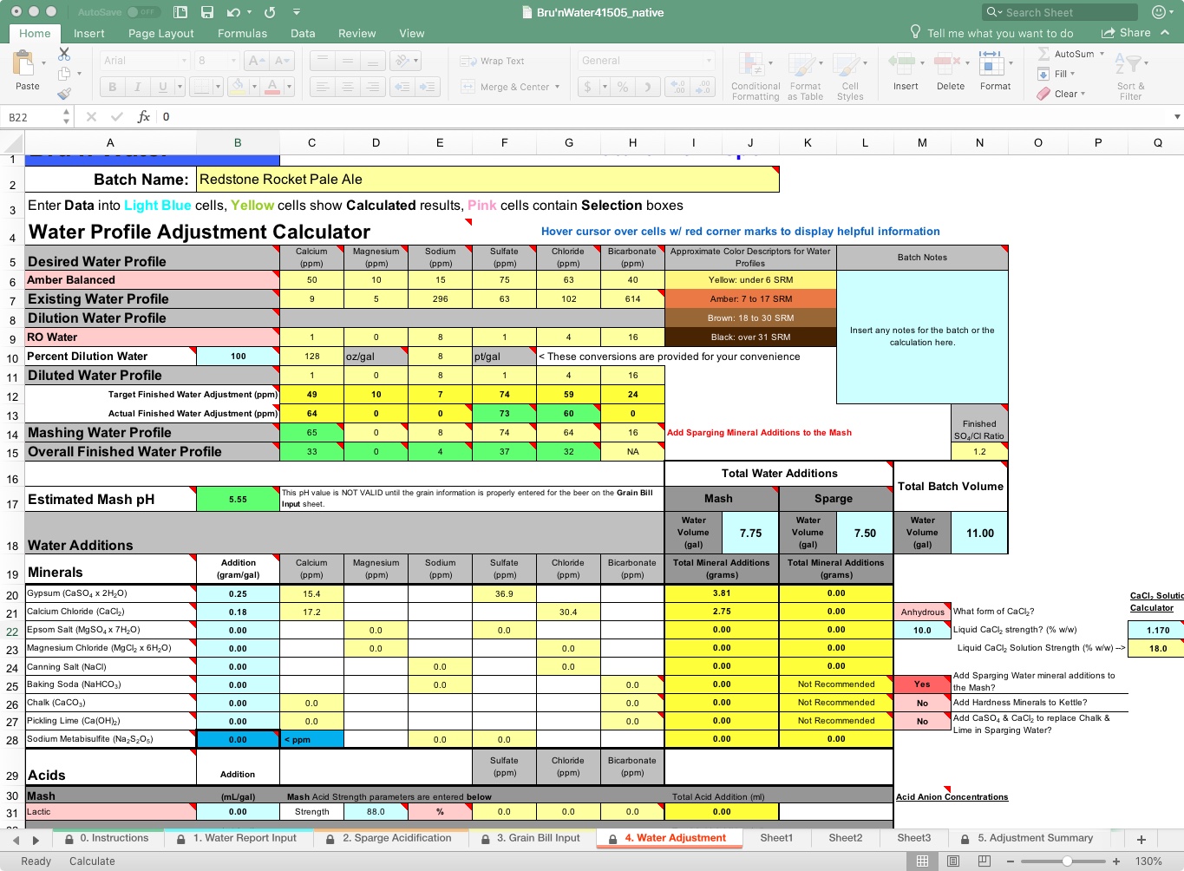Click the Acid Anion Concentrations link
Viewport: 1184px width, 871px height.
952,796
